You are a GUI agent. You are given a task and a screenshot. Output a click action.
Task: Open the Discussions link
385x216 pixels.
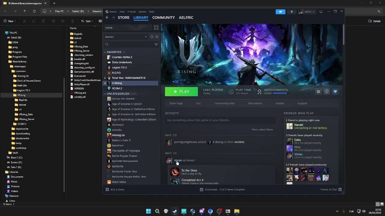coord(255,103)
